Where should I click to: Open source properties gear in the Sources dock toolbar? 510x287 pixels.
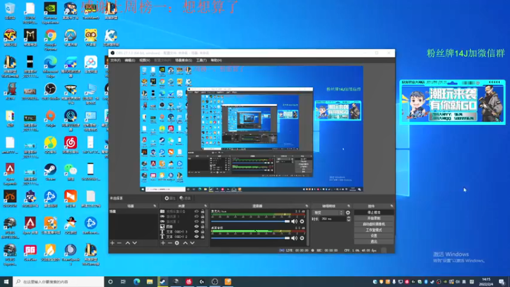click(x=177, y=243)
